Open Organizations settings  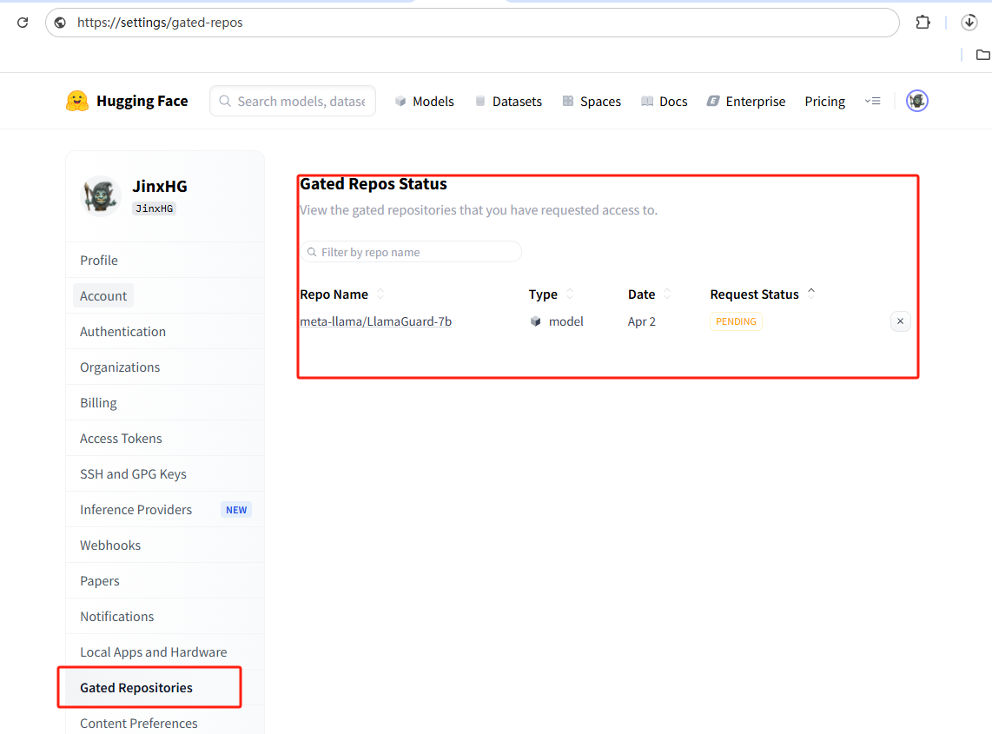pos(120,367)
